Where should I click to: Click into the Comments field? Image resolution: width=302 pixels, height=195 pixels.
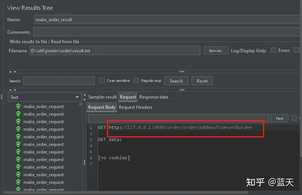pos(167,32)
